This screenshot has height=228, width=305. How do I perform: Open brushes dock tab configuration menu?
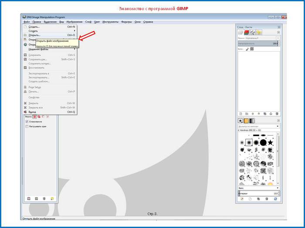[278, 121]
